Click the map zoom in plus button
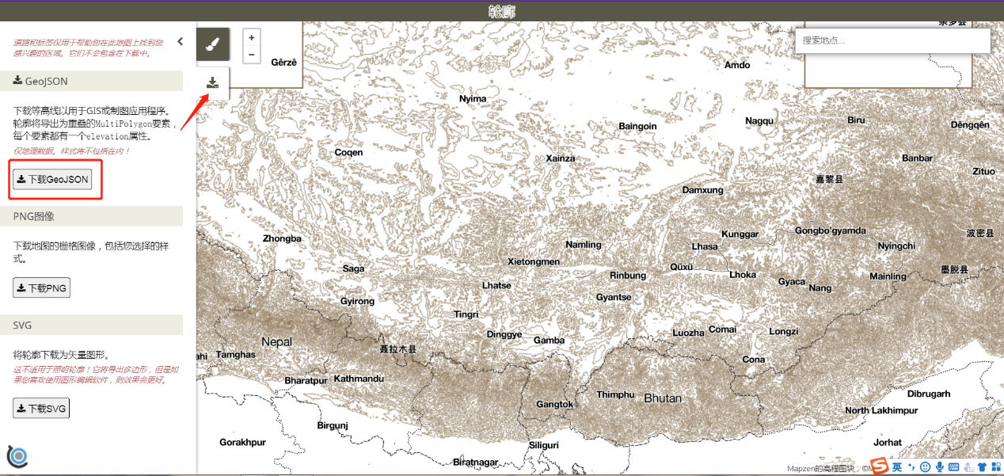The image size is (1004, 476). click(x=252, y=38)
